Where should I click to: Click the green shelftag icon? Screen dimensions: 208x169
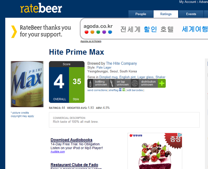(x=124, y=90)
